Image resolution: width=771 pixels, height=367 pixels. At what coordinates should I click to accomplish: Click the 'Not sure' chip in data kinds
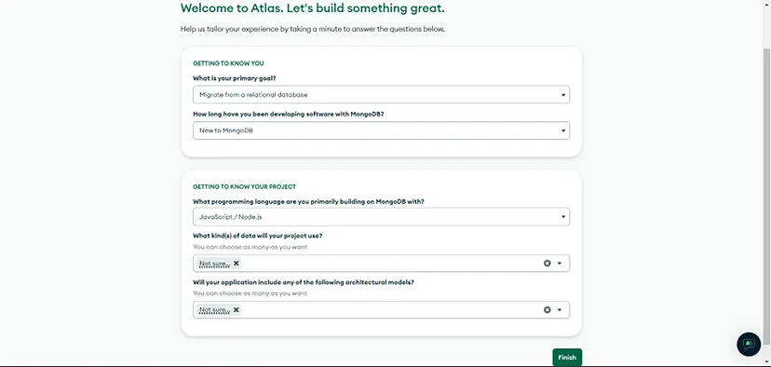click(215, 264)
